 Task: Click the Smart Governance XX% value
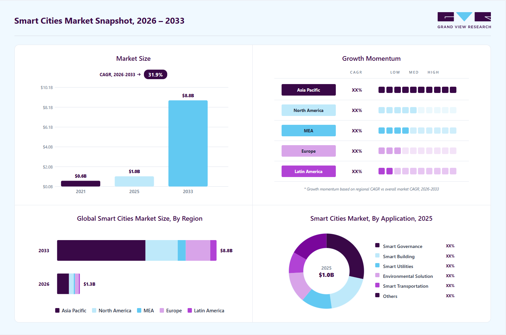tap(450, 246)
